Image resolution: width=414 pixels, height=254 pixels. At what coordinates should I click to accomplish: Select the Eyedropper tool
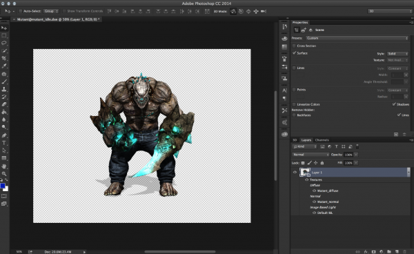tap(4, 66)
